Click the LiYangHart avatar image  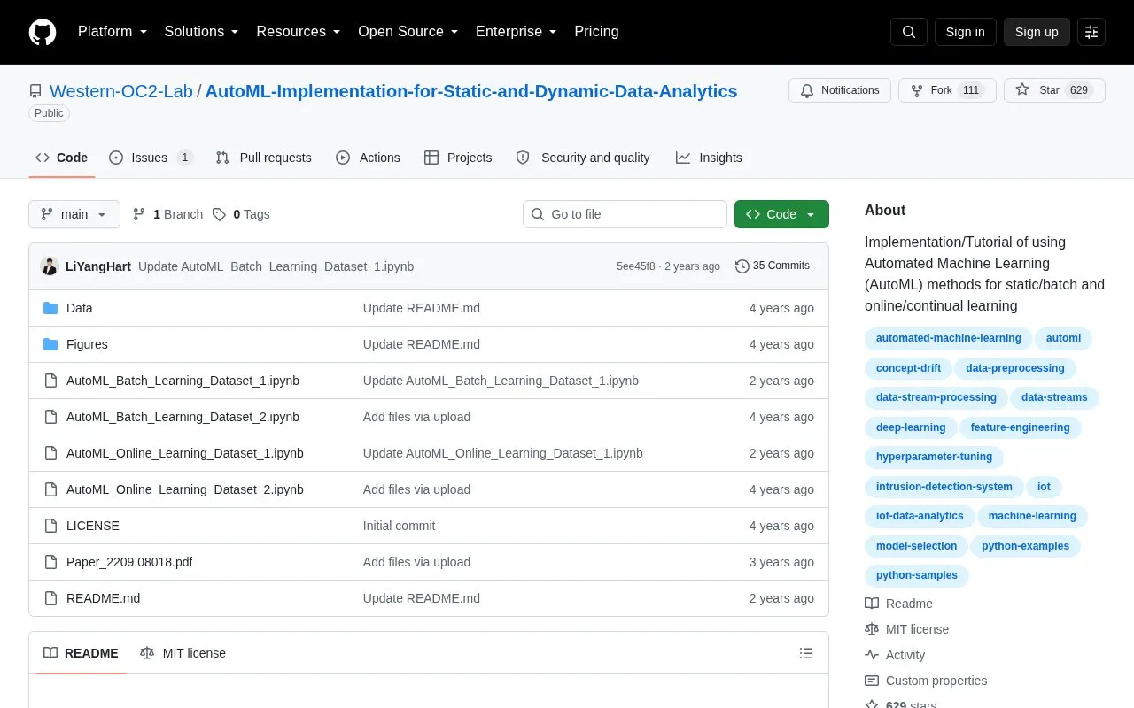50,266
